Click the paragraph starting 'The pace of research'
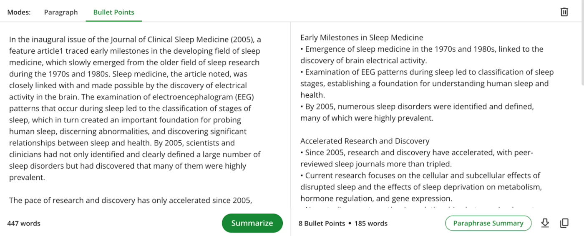This screenshot has width=584, height=236. (x=131, y=200)
